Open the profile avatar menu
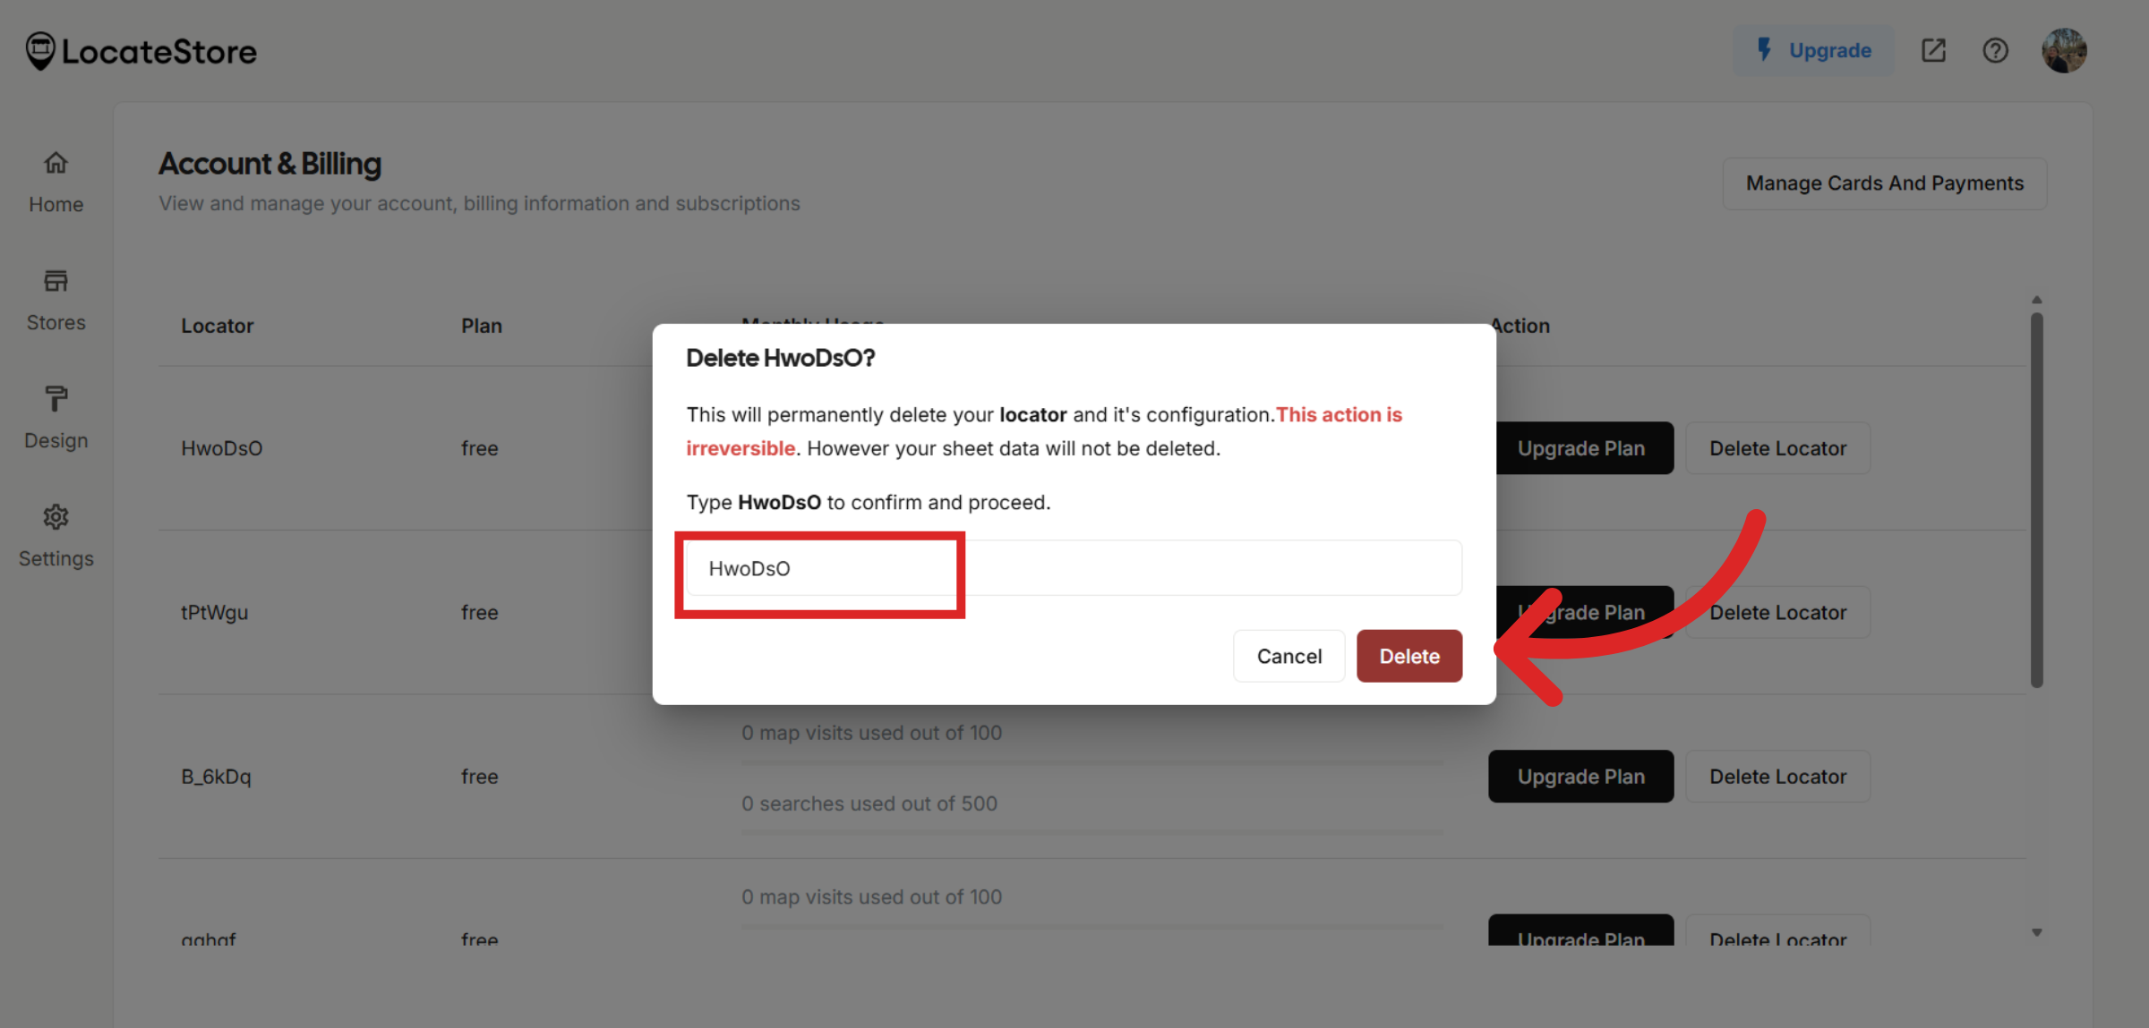Screen dimensions: 2149x1028 pyautogui.click(x=2064, y=50)
